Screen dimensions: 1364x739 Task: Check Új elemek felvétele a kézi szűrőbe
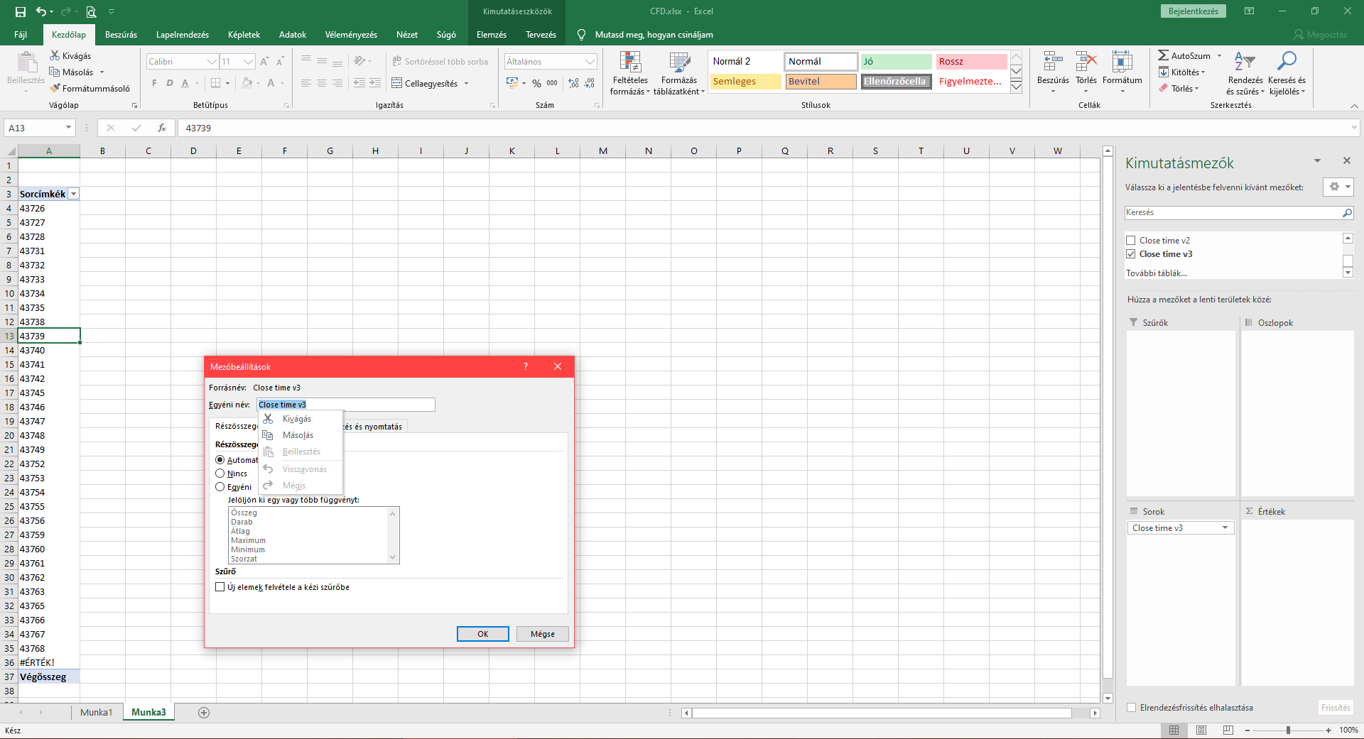[x=220, y=587]
